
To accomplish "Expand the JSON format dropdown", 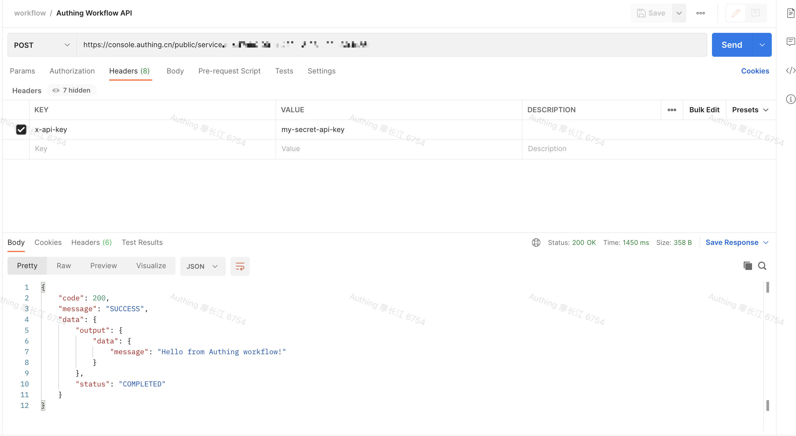I will point(202,266).
